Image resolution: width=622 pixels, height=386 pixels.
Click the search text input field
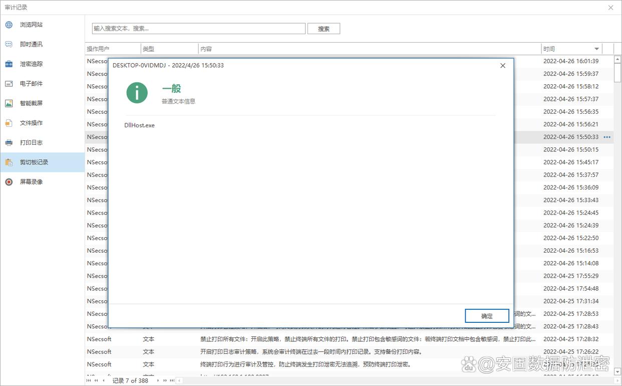[198, 29]
